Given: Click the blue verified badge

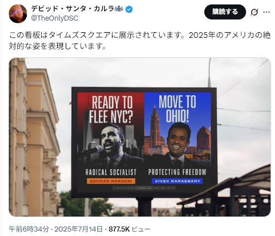Looking at the screenshot, I should pos(129,9).
